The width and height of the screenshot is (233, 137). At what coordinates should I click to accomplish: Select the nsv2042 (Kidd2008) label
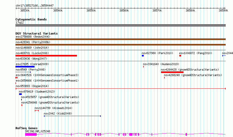tap(58, 113)
